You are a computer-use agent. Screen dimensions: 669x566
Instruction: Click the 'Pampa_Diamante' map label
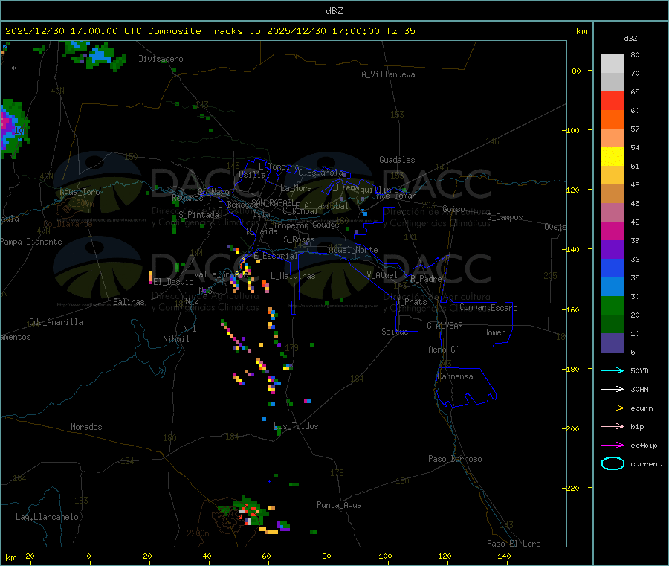point(30,242)
